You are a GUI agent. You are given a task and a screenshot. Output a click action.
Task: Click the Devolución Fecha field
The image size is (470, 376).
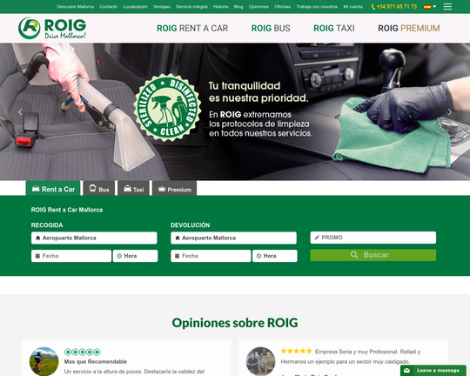211,256
